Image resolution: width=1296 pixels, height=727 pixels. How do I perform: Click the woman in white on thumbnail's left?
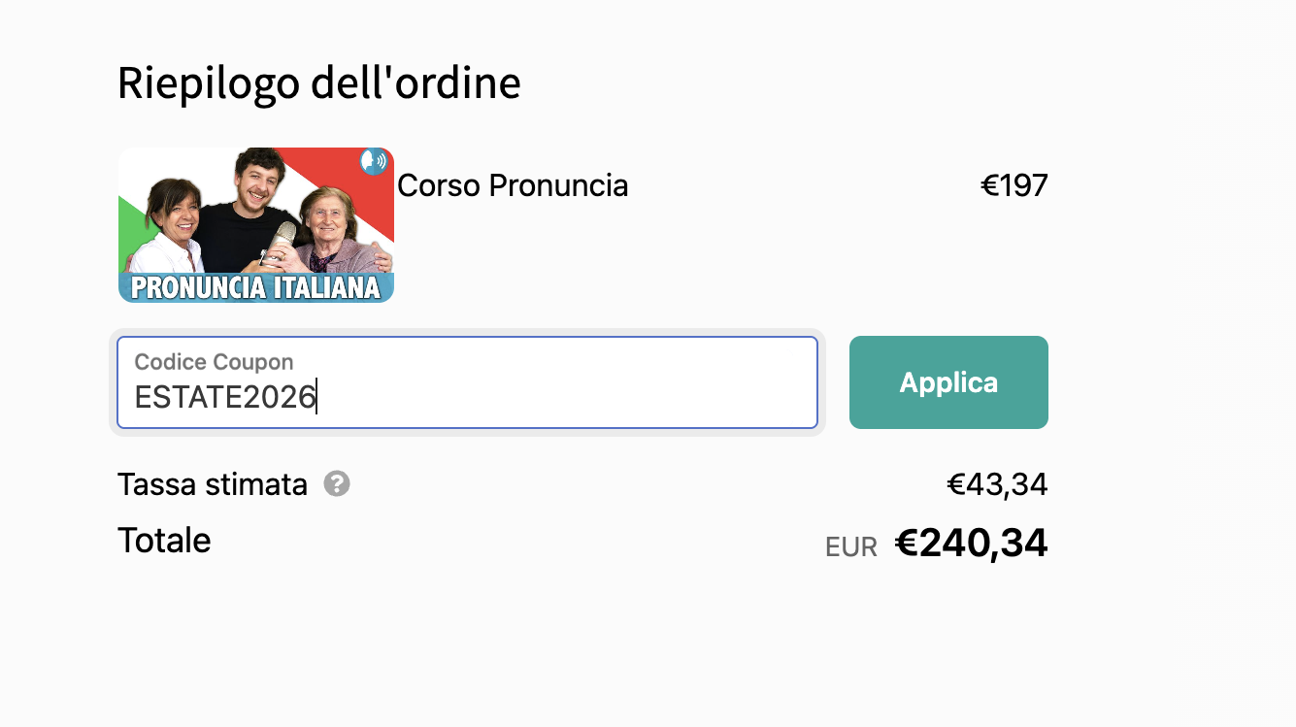tap(168, 227)
